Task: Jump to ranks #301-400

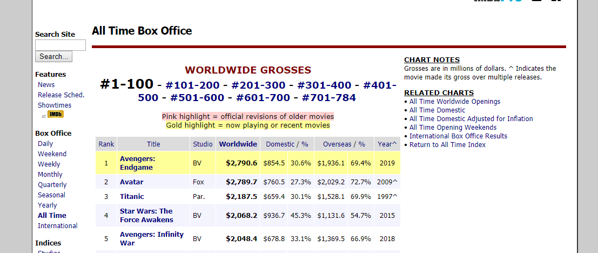Action: pos(324,85)
